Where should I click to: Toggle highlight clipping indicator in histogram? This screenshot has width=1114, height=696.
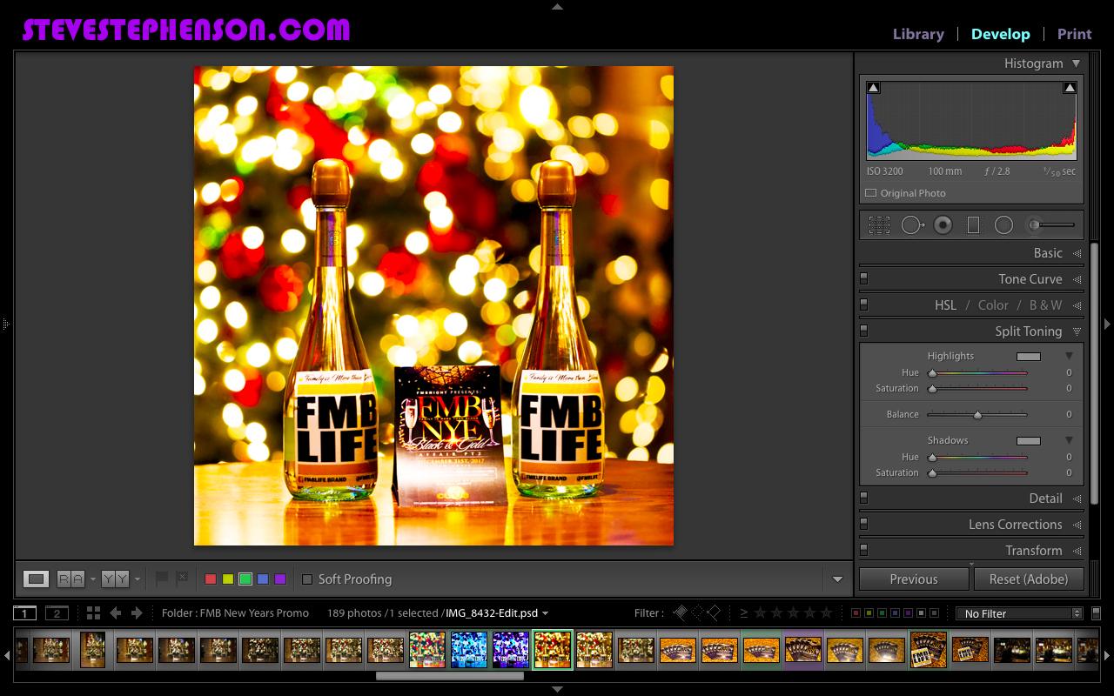click(1070, 88)
